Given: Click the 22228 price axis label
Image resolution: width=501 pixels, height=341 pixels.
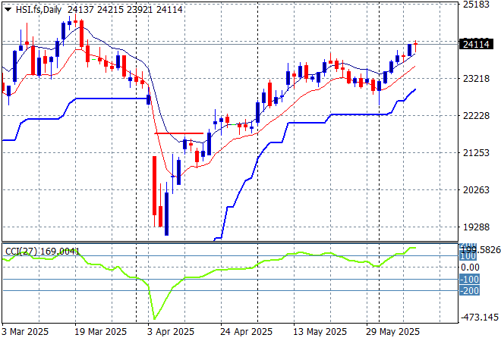Looking at the screenshot, I should [x=476, y=115].
